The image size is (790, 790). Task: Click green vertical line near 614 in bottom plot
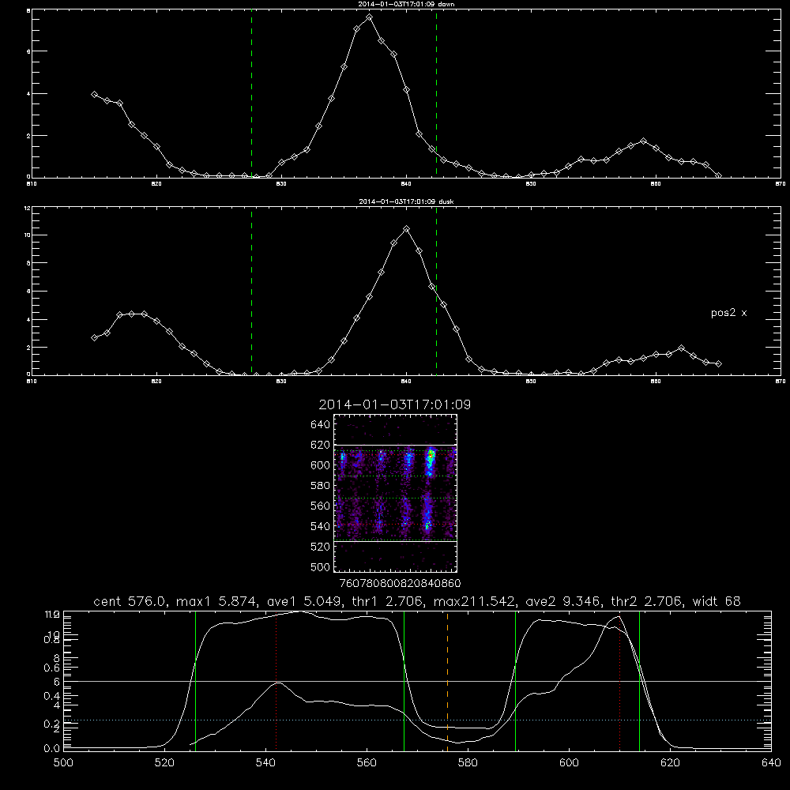639,680
